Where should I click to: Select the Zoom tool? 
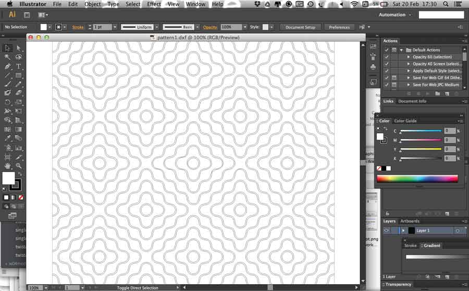pyautogui.click(x=19, y=165)
